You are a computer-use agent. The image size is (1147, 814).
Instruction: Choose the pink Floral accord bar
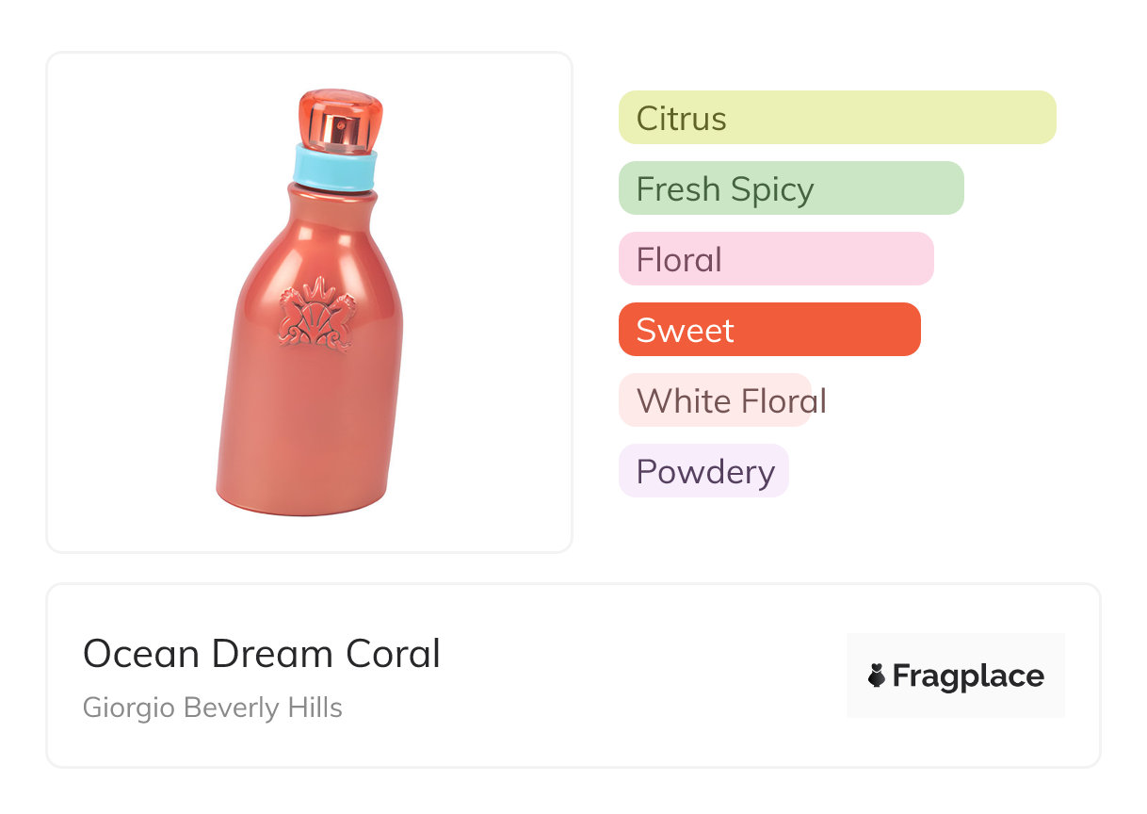point(775,259)
